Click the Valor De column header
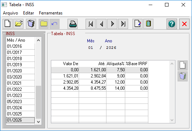Image resolution: width=192 pixels, height=131 pixels. 65,64
